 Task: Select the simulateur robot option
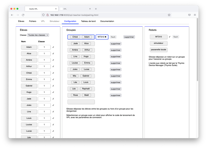pyautogui.click(x=158, y=43)
